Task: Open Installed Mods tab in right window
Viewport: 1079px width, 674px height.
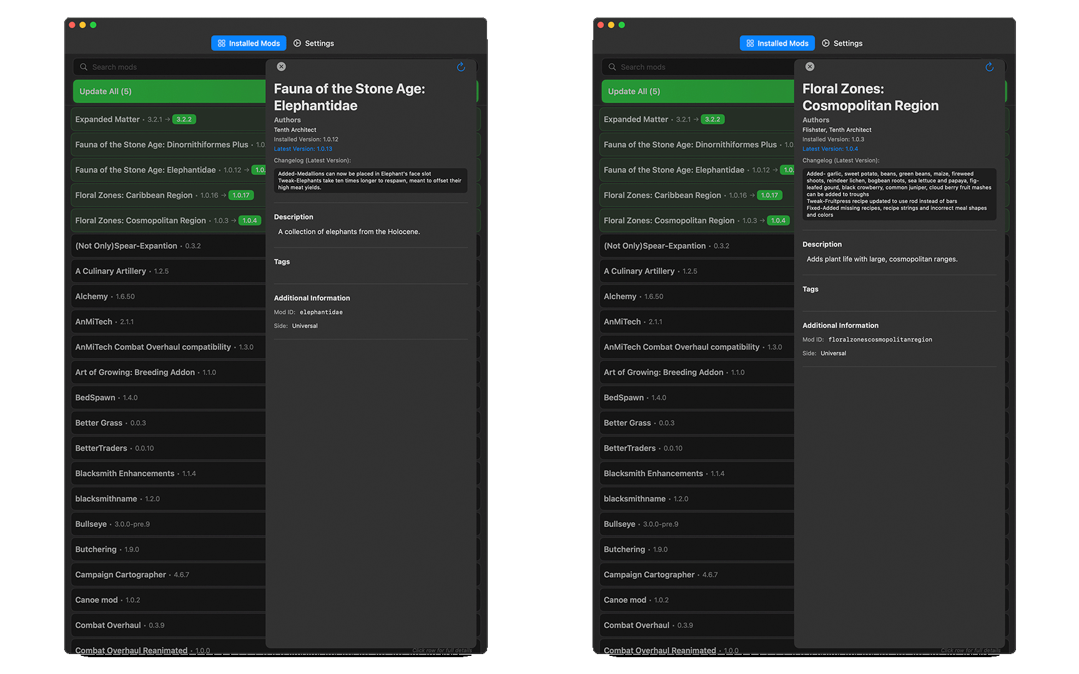Action: (x=777, y=43)
